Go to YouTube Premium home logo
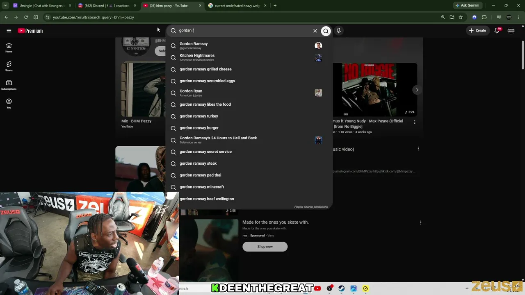525x295 pixels. (30, 31)
